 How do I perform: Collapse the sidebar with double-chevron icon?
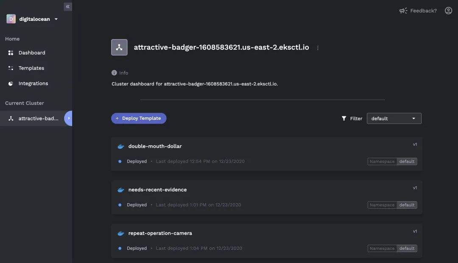click(x=67, y=7)
